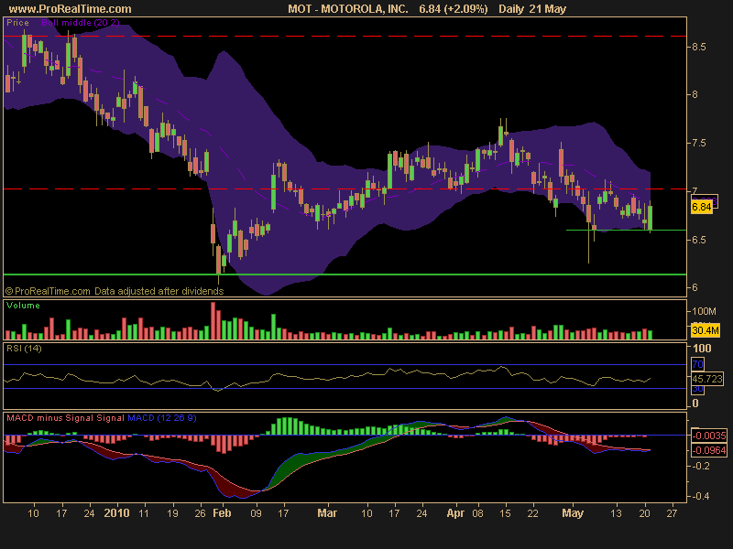Click the May month label on time axis
This screenshot has width=733, height=549.
click(x=573, y=513)
